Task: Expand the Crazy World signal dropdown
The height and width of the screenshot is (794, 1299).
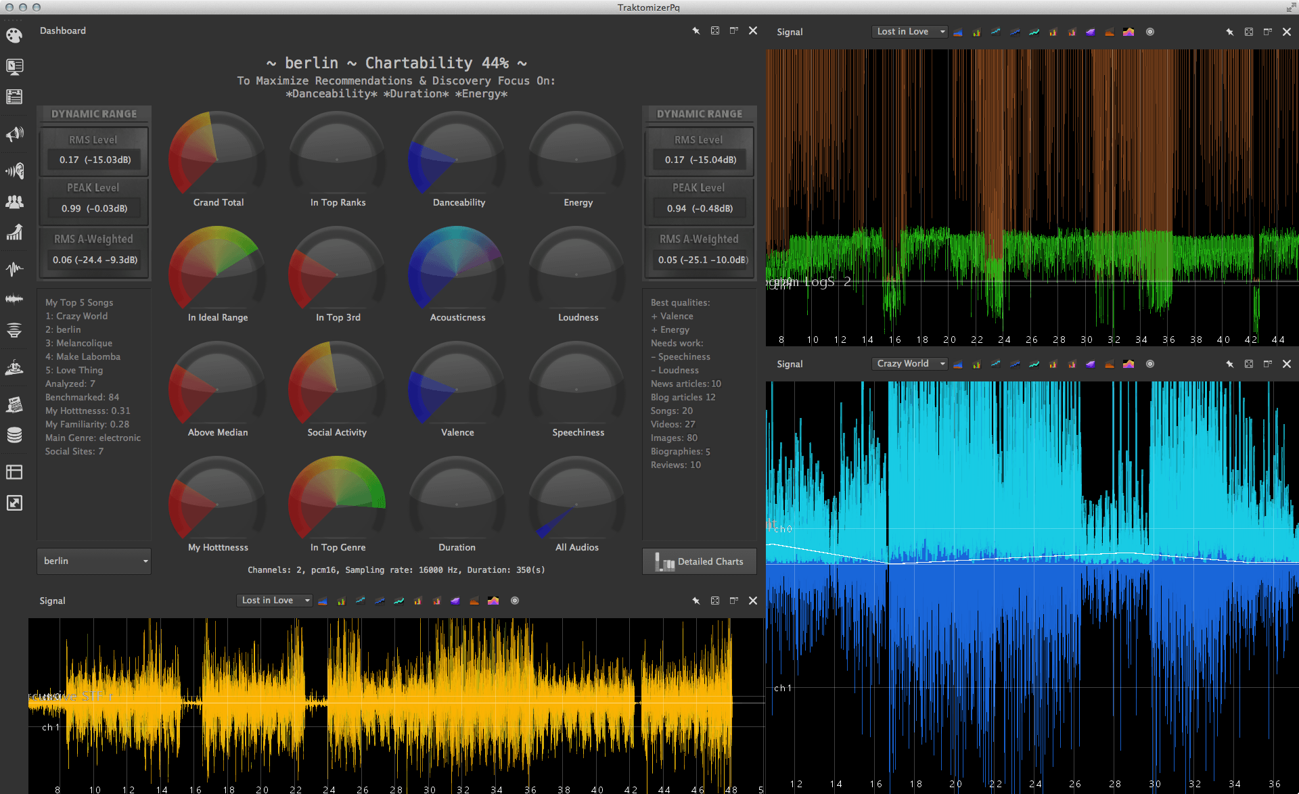Action: coord(909,364)
